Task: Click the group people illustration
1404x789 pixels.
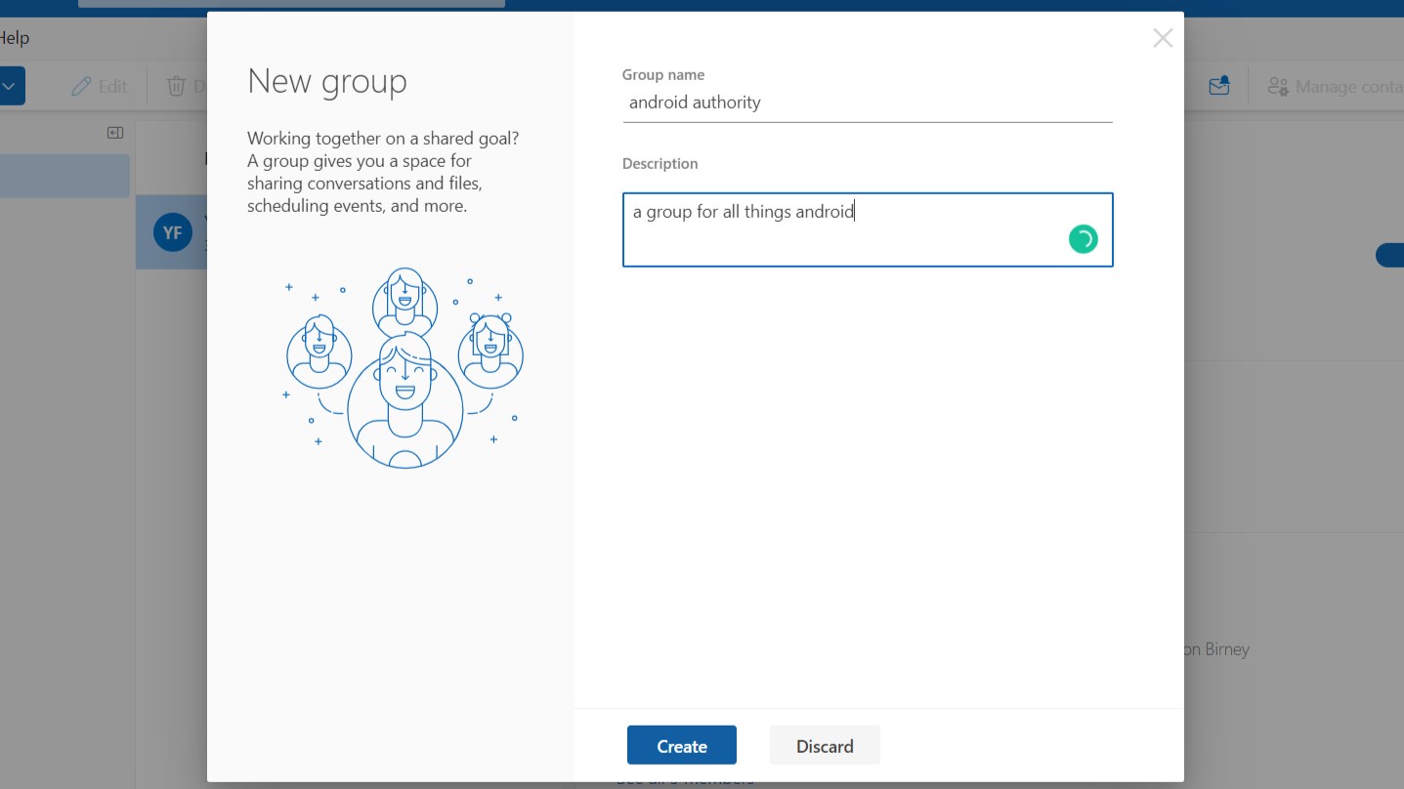Action: pos(404,368)
